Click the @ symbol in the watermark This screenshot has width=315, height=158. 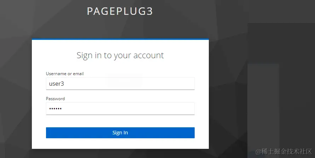(x=258, y=152)
